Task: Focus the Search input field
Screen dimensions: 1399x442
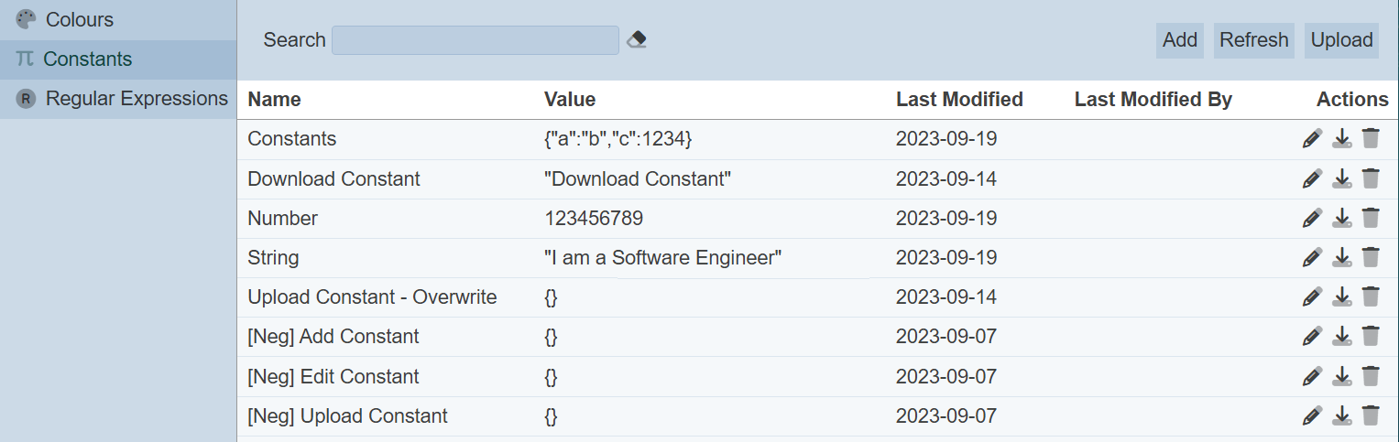Action: (475, 40)
